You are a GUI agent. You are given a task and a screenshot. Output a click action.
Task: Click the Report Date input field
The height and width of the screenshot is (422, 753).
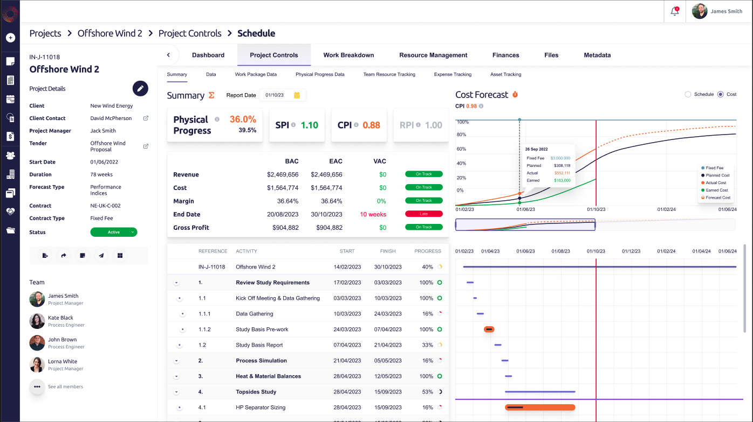[283, 95]
